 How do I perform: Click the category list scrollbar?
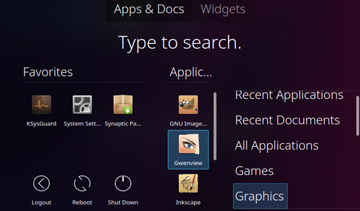[x=358, y=116]
